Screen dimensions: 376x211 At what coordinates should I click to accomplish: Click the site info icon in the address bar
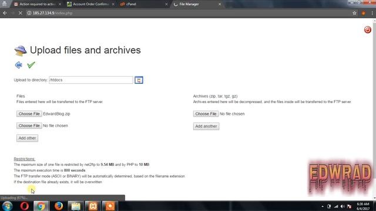point(29,13)
